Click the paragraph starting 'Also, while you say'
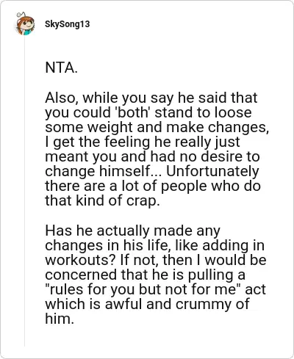Screen dimensions: 294x359 [157, 149]
